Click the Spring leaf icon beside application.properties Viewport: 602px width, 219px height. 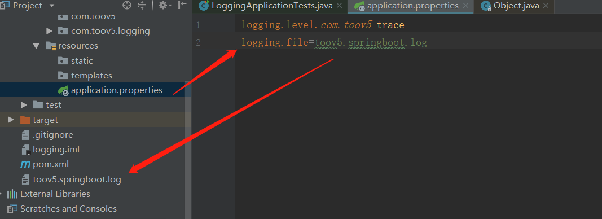[63, 91]
